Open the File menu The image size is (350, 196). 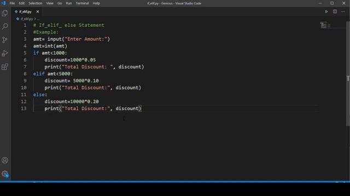[x=12, y=3]
